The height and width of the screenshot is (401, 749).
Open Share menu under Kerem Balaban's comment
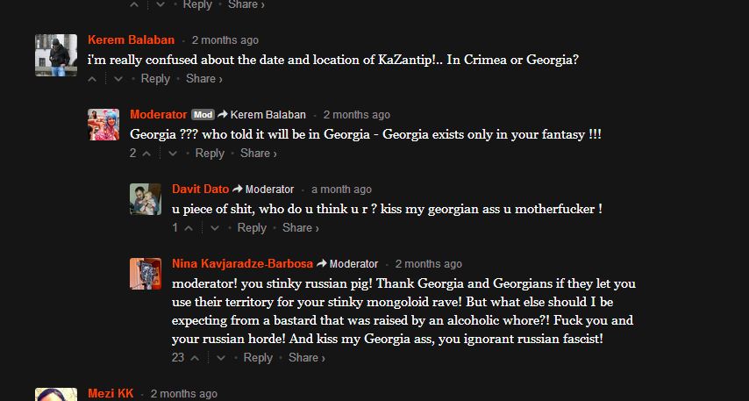(x=203, y=79)
